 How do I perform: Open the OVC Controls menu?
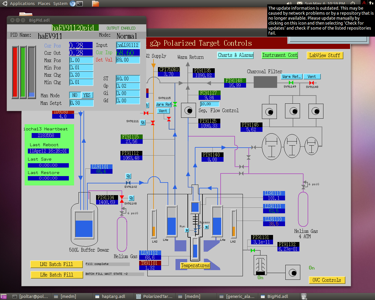click(327, 280)
